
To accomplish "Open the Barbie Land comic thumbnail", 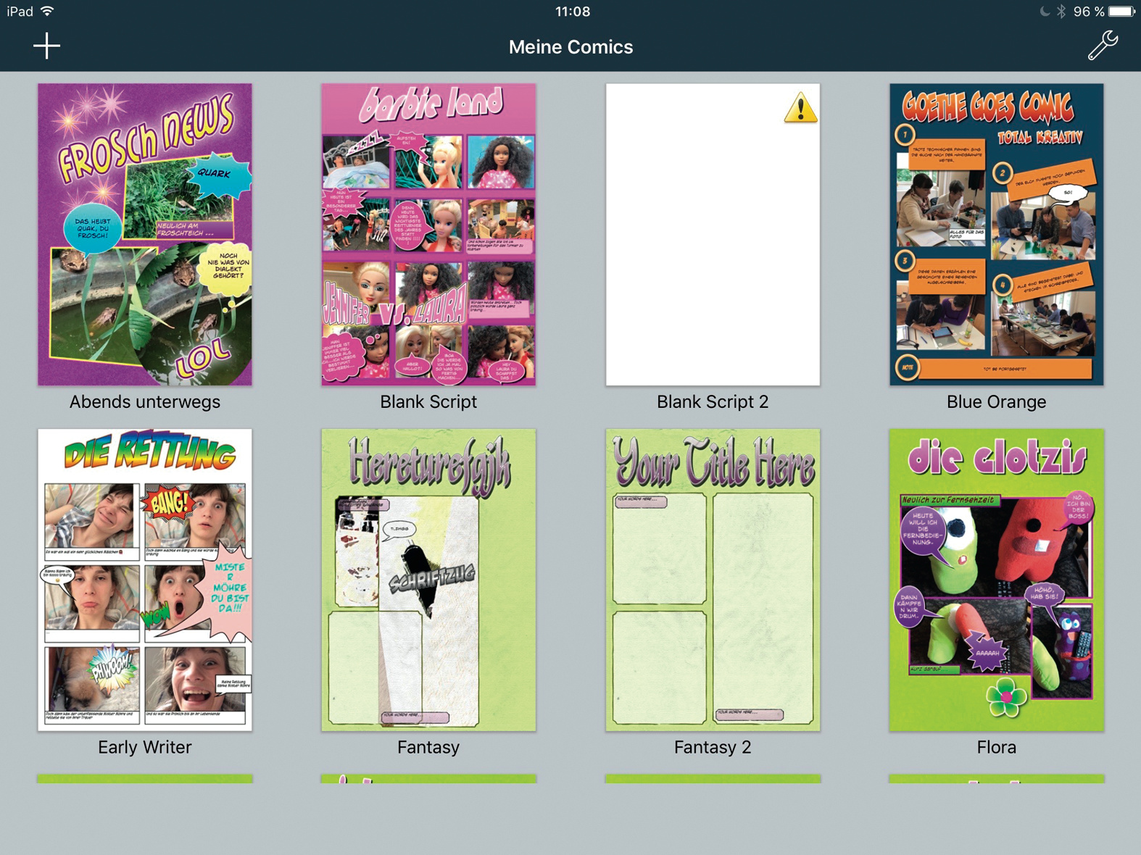I will 428,234.
